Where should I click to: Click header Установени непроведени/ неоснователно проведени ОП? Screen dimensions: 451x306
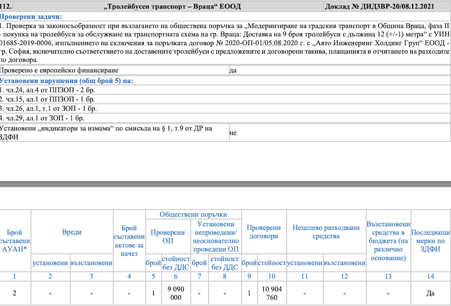[x=216, y=237]
